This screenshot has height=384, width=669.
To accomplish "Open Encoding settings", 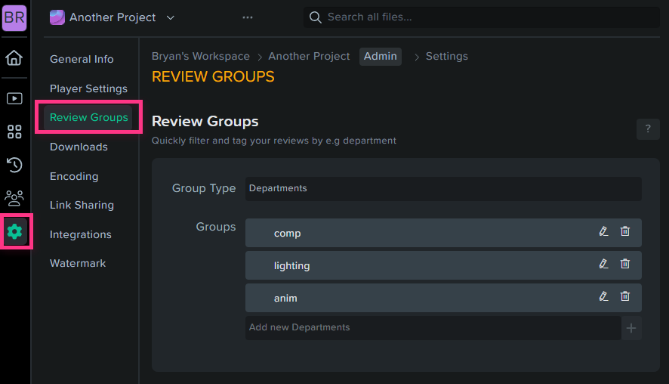I will point(74,176).
